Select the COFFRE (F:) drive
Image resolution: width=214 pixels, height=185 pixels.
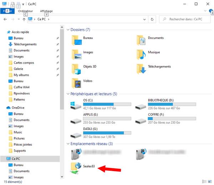(x=165, y=119)
